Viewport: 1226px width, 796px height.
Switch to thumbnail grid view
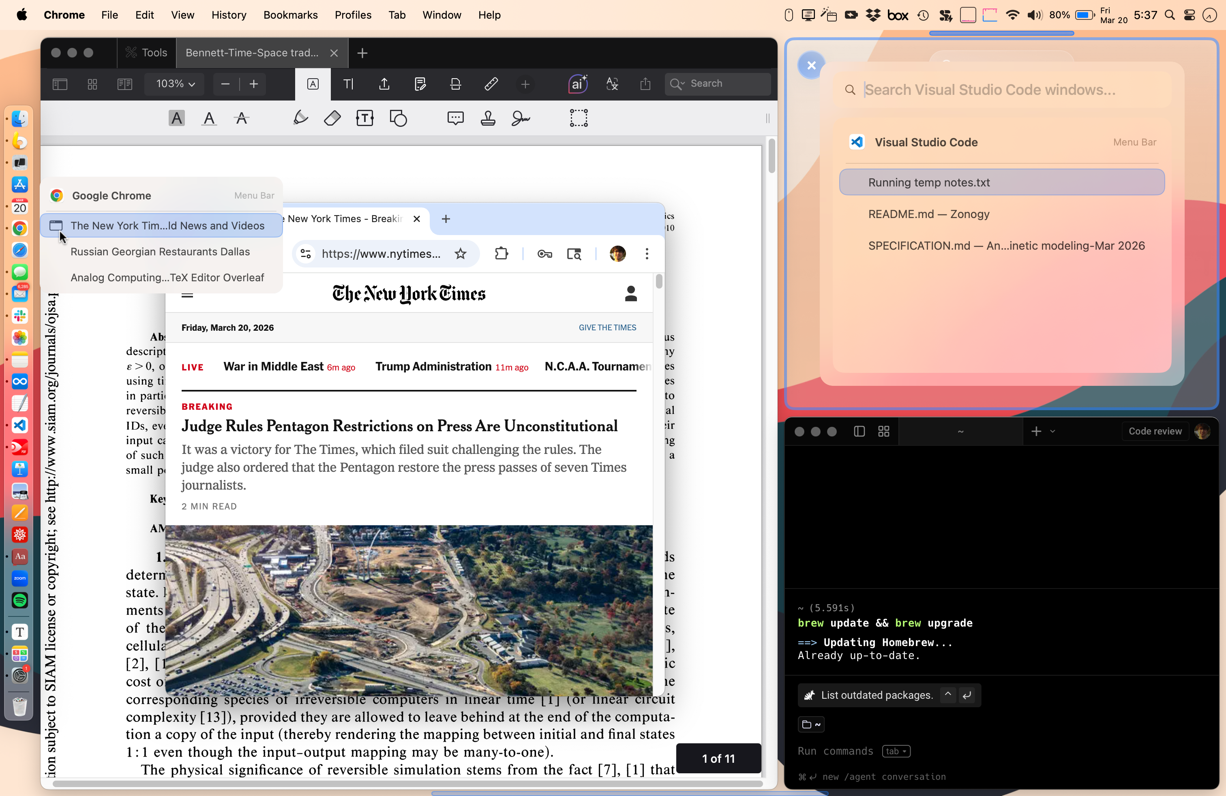(x=92, y=84)
